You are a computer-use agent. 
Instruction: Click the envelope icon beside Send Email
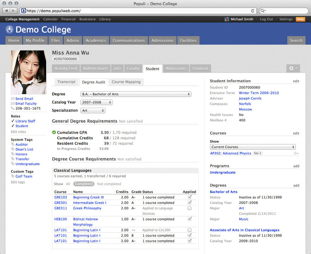[13, 99]
